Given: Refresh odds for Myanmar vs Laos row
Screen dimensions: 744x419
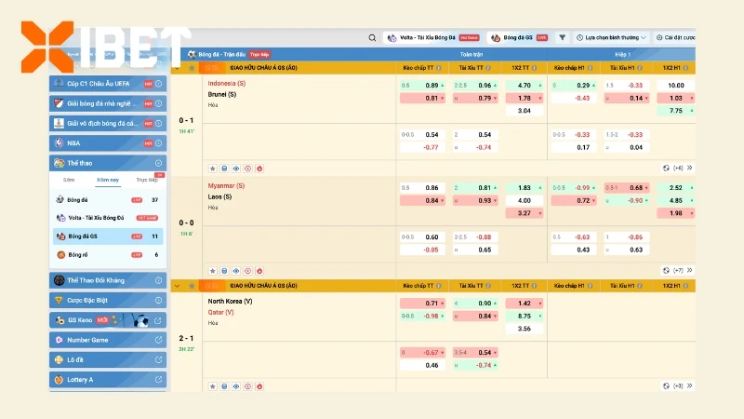Looking at the screenshot, I should (666, 270).
